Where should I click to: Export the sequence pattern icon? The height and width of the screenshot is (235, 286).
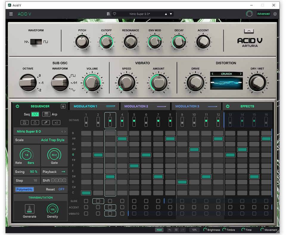tap(35, 122)
